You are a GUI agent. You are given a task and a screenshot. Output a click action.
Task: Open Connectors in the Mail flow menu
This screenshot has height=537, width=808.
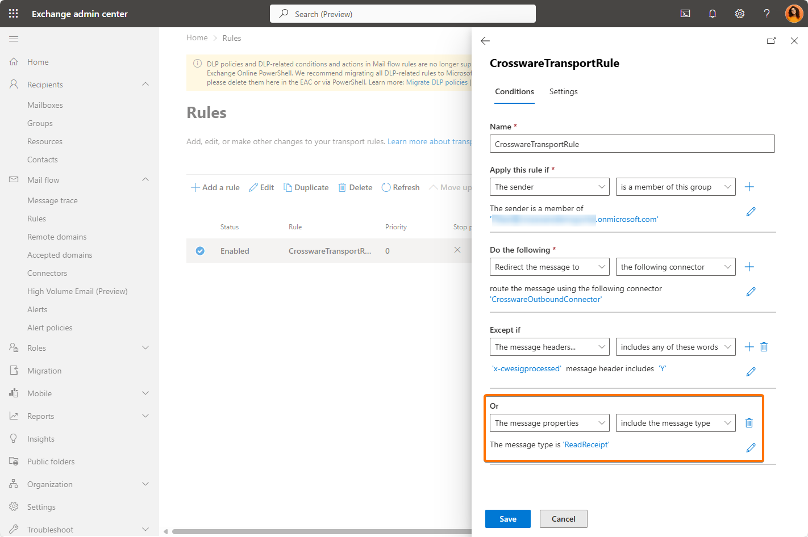(47, 273)
